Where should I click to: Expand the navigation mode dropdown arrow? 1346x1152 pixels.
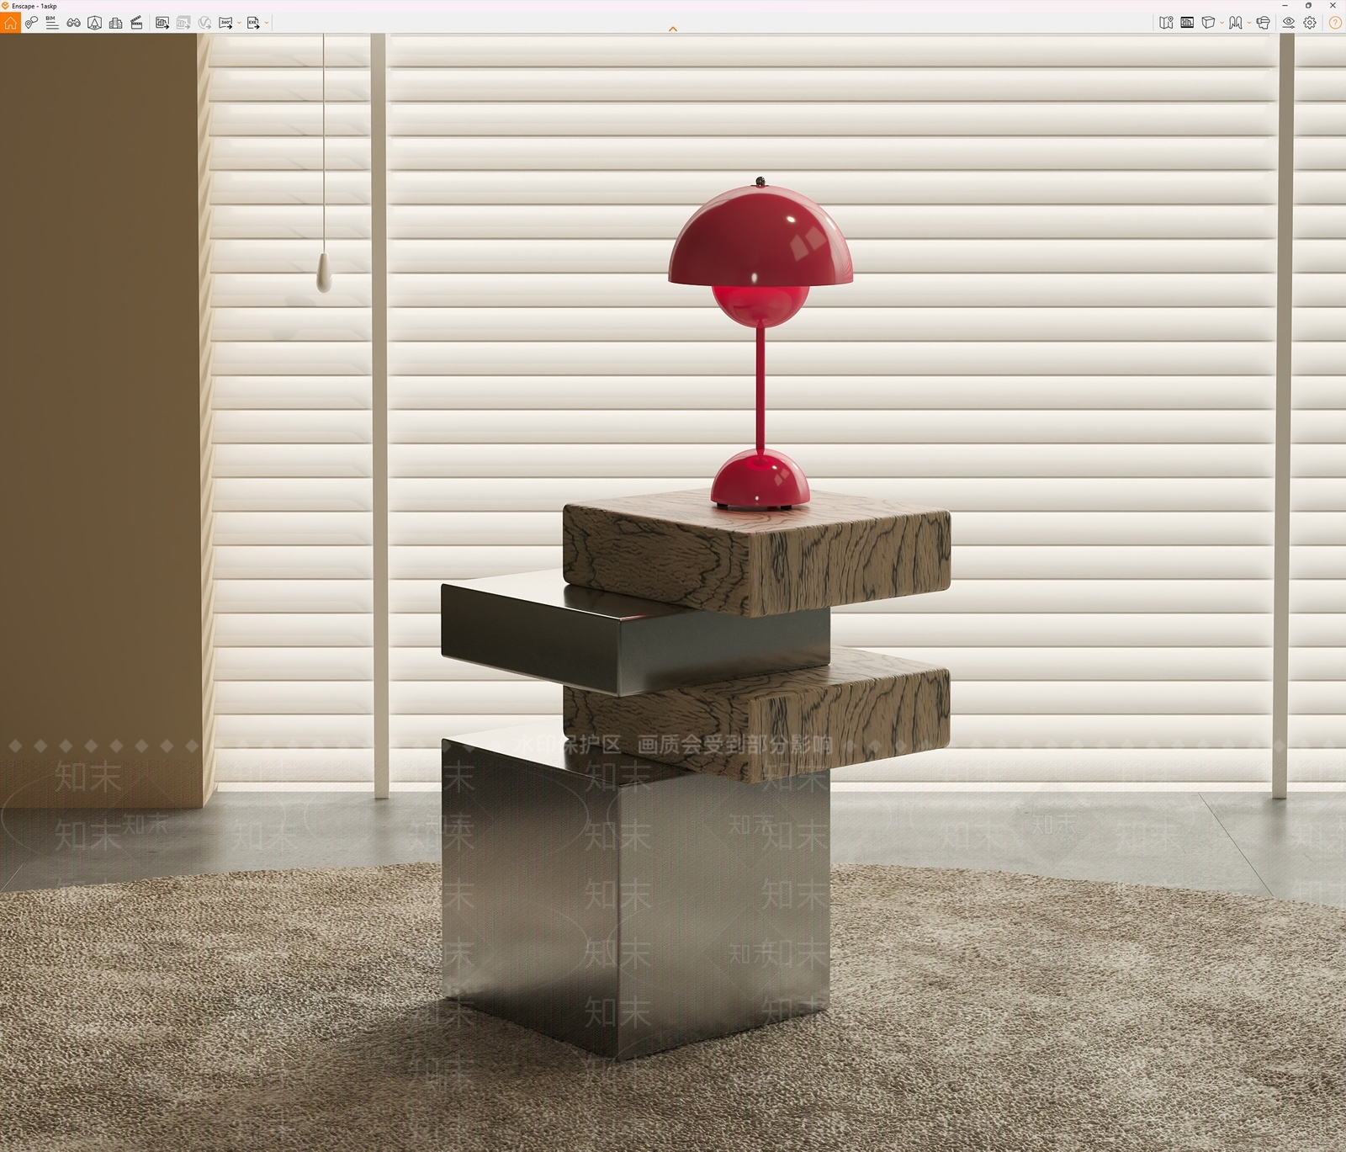click(1248, 23)
